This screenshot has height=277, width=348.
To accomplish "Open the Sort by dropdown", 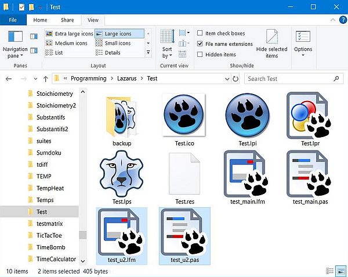I will 167,52.
